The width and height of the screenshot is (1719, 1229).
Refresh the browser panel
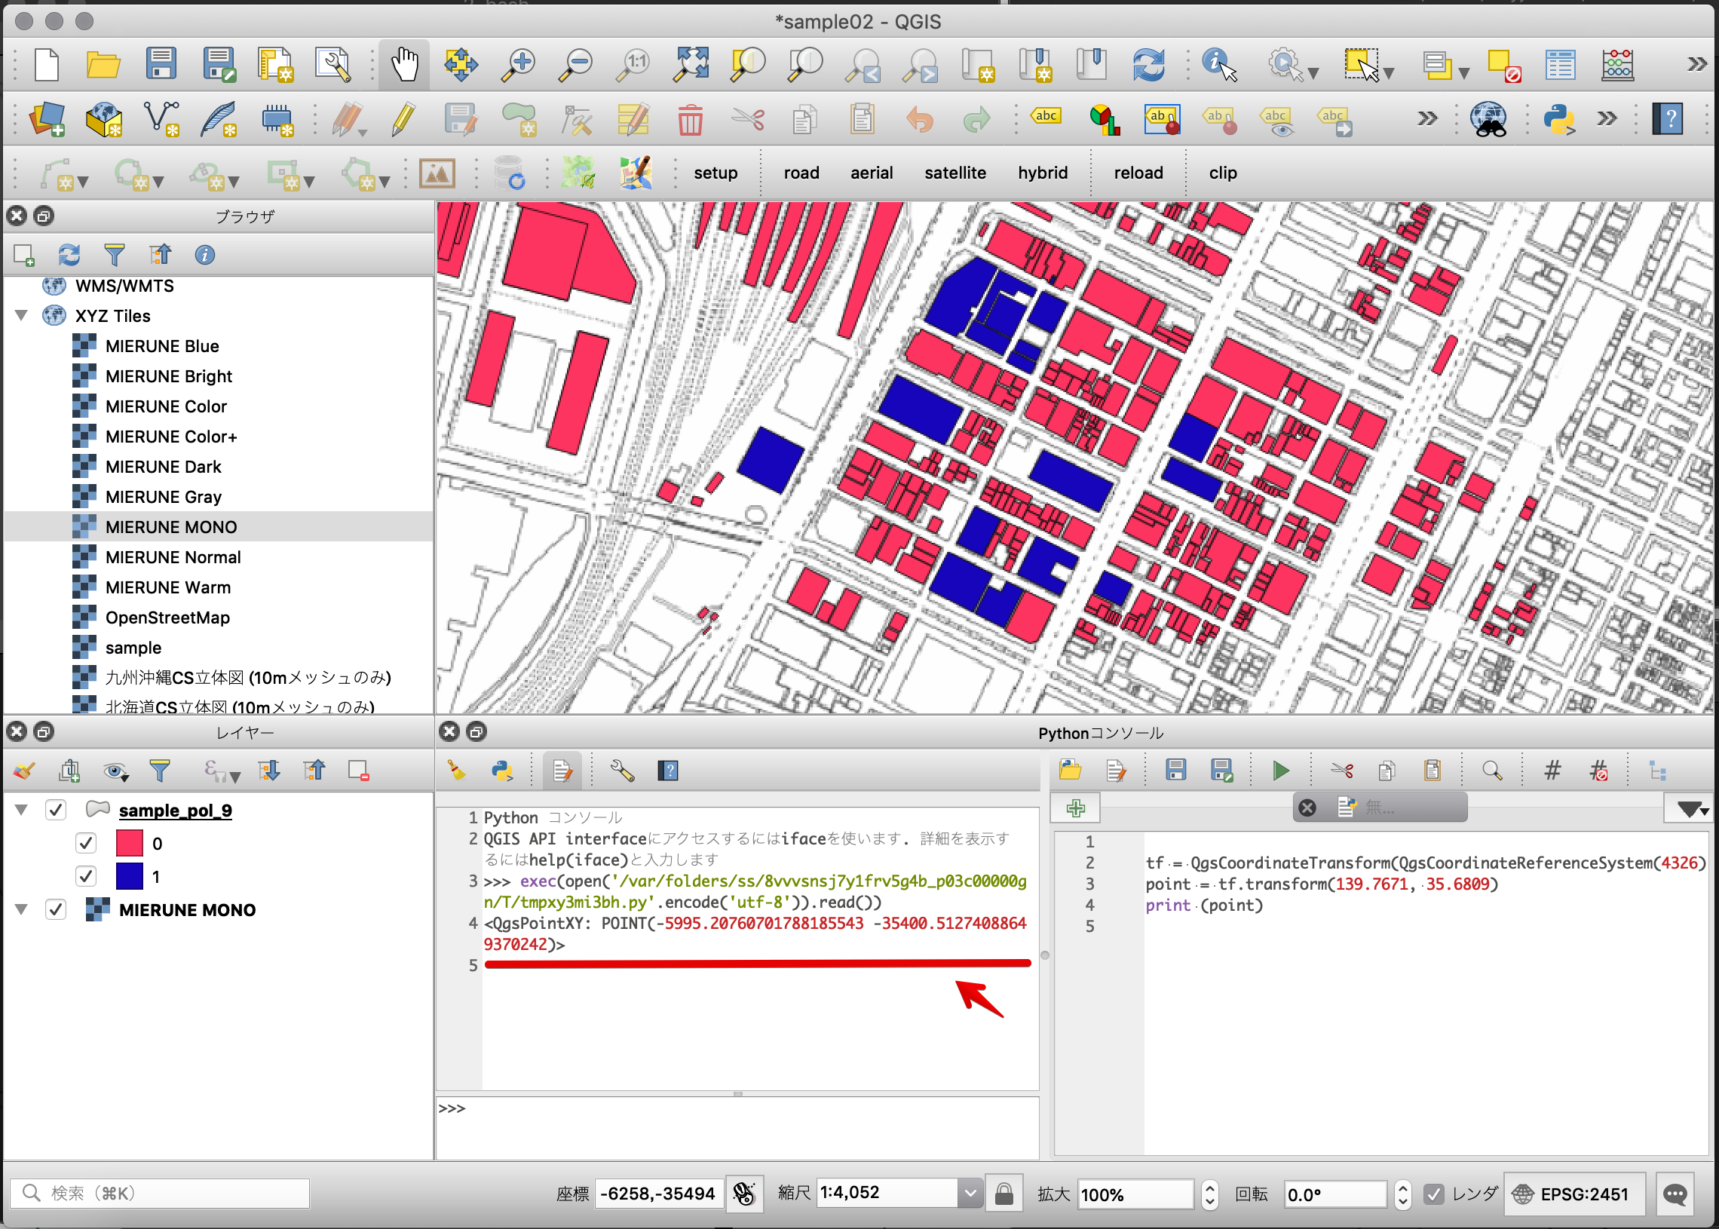tap(69, 255)
